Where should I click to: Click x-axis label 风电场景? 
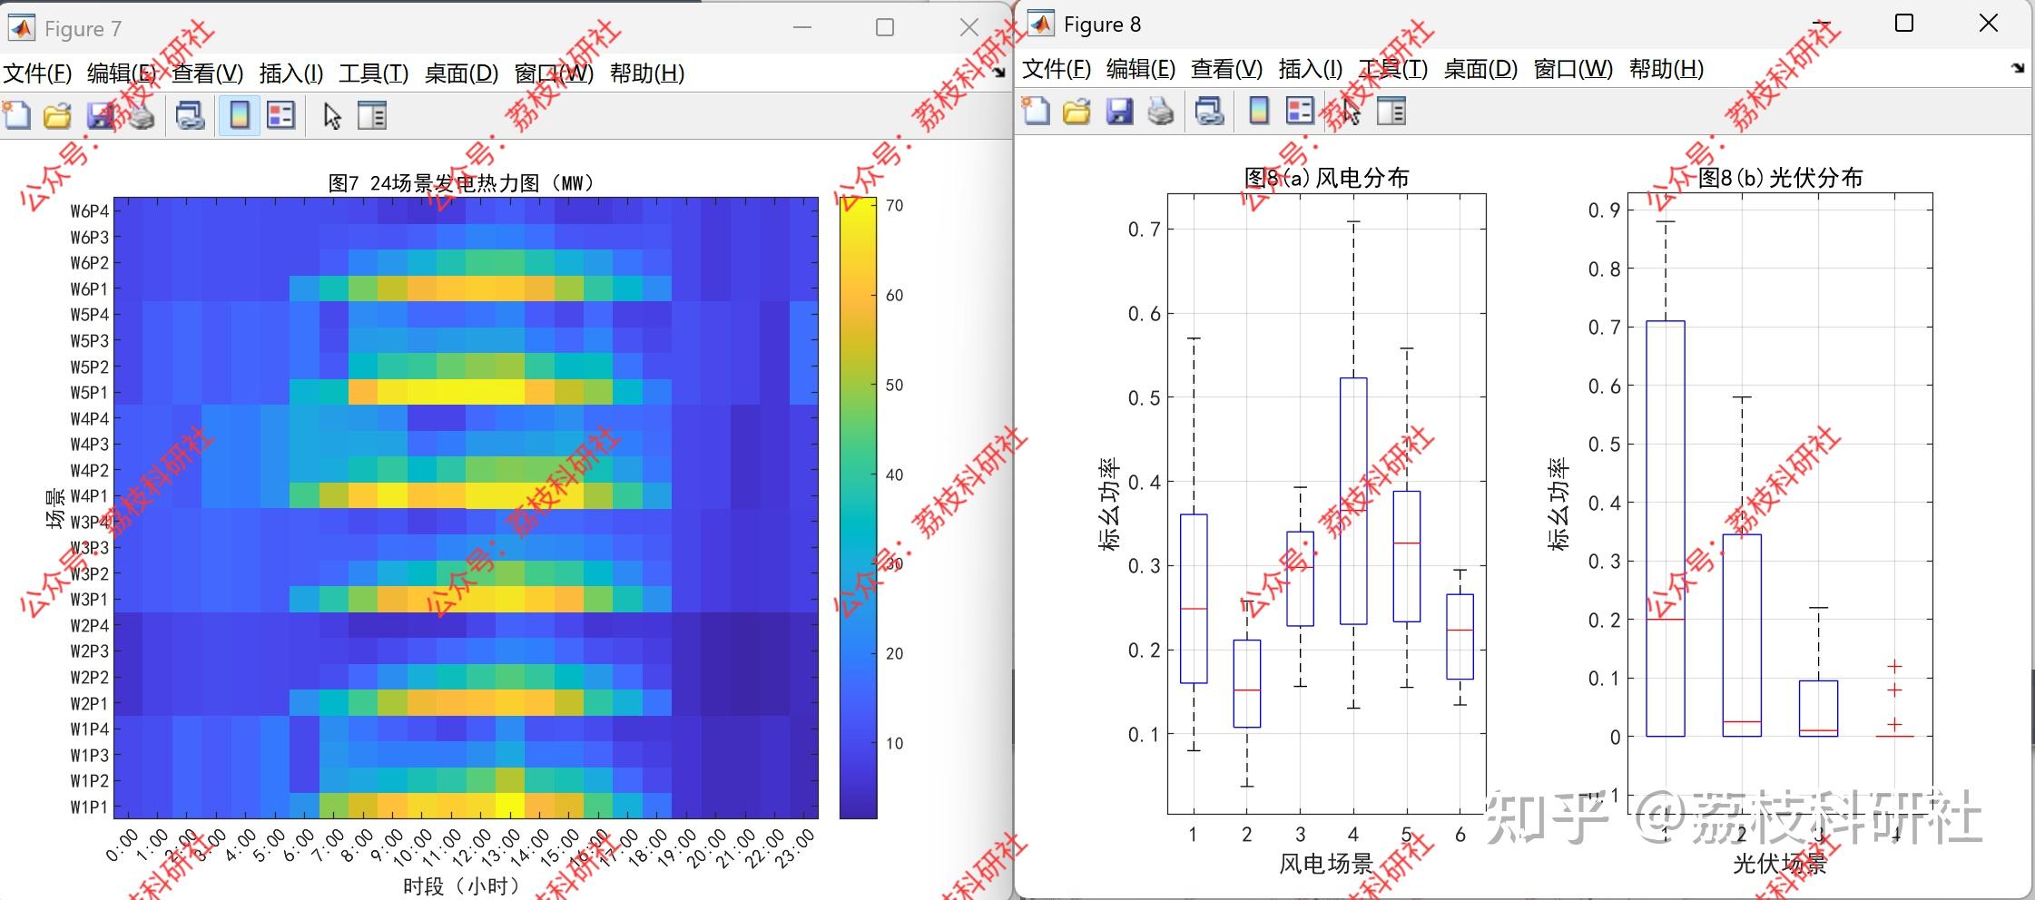[x=1326, y=864]
